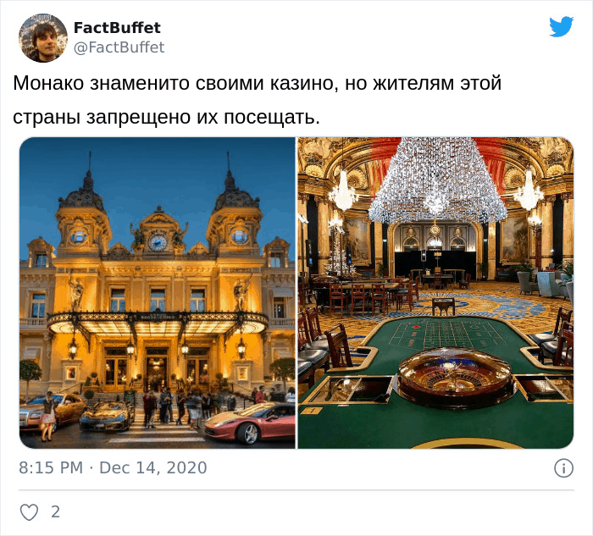The image size is (593, 536).
Task: Open Monte Carlo casino exterior photo
Action: click(158, 293)
